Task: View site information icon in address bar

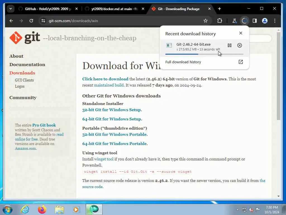Action: point(43,21)
